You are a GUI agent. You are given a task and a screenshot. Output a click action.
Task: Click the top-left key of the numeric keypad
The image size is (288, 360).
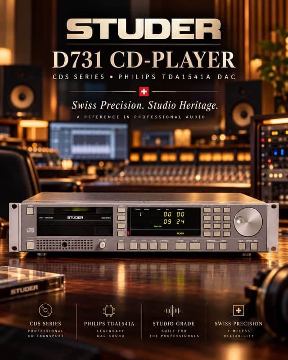tap(207, 210)
